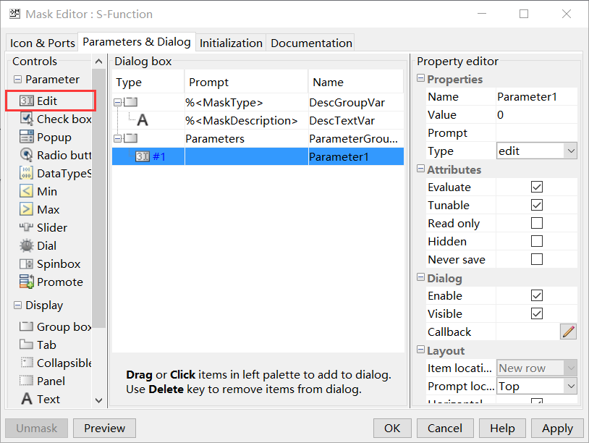Screen dimensions: 589x443
Task: Toggle the Hidden attribute checkbox
Action: point(536,241)
